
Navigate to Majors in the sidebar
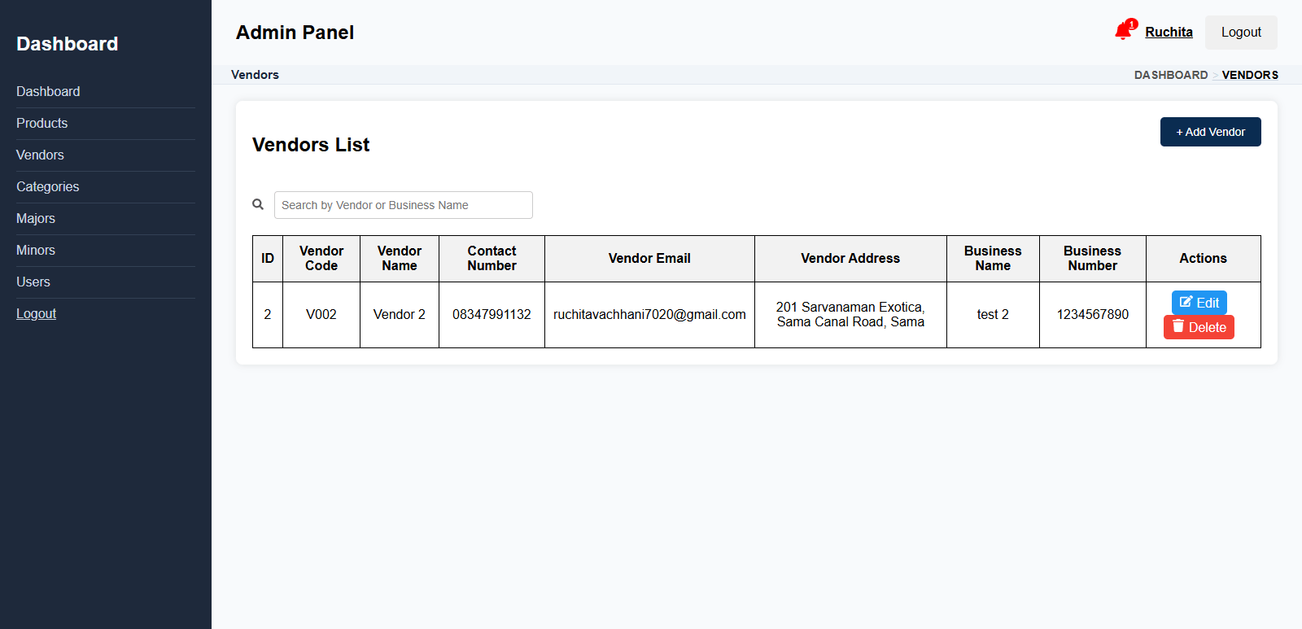[x=36, y=218]
